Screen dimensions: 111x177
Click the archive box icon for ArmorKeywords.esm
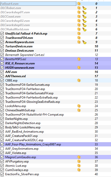coord(79,42)
